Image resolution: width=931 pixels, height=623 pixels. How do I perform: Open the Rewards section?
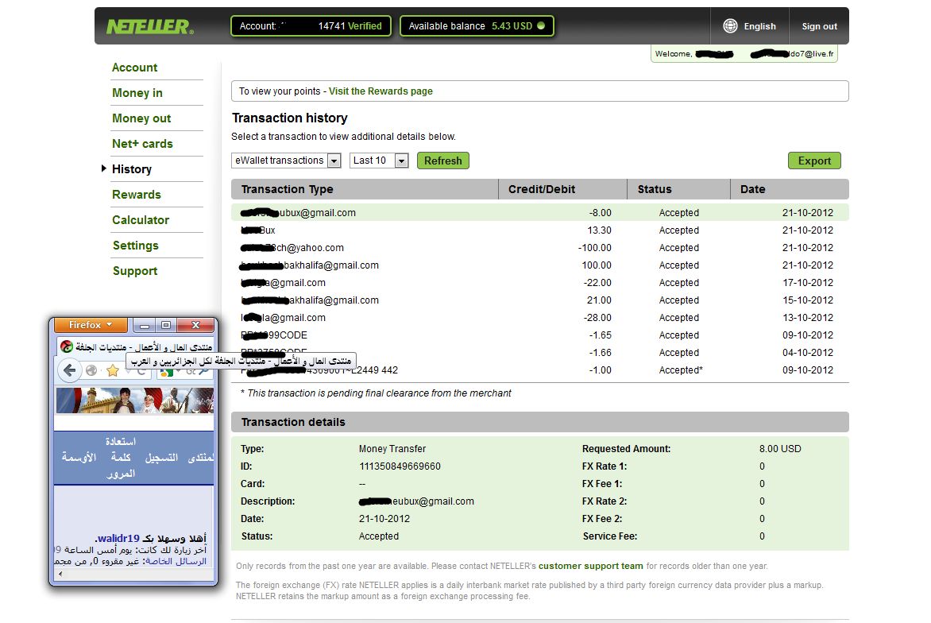pyautogui.click(x=137, y=195)
